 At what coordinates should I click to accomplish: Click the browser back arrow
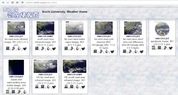point(3,3)
